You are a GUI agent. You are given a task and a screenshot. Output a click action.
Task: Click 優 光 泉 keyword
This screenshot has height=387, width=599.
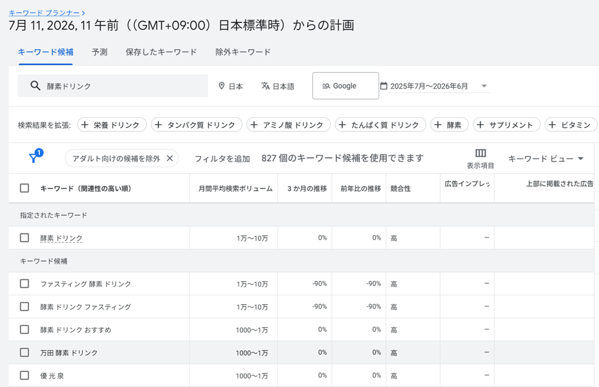pos(52,376)
